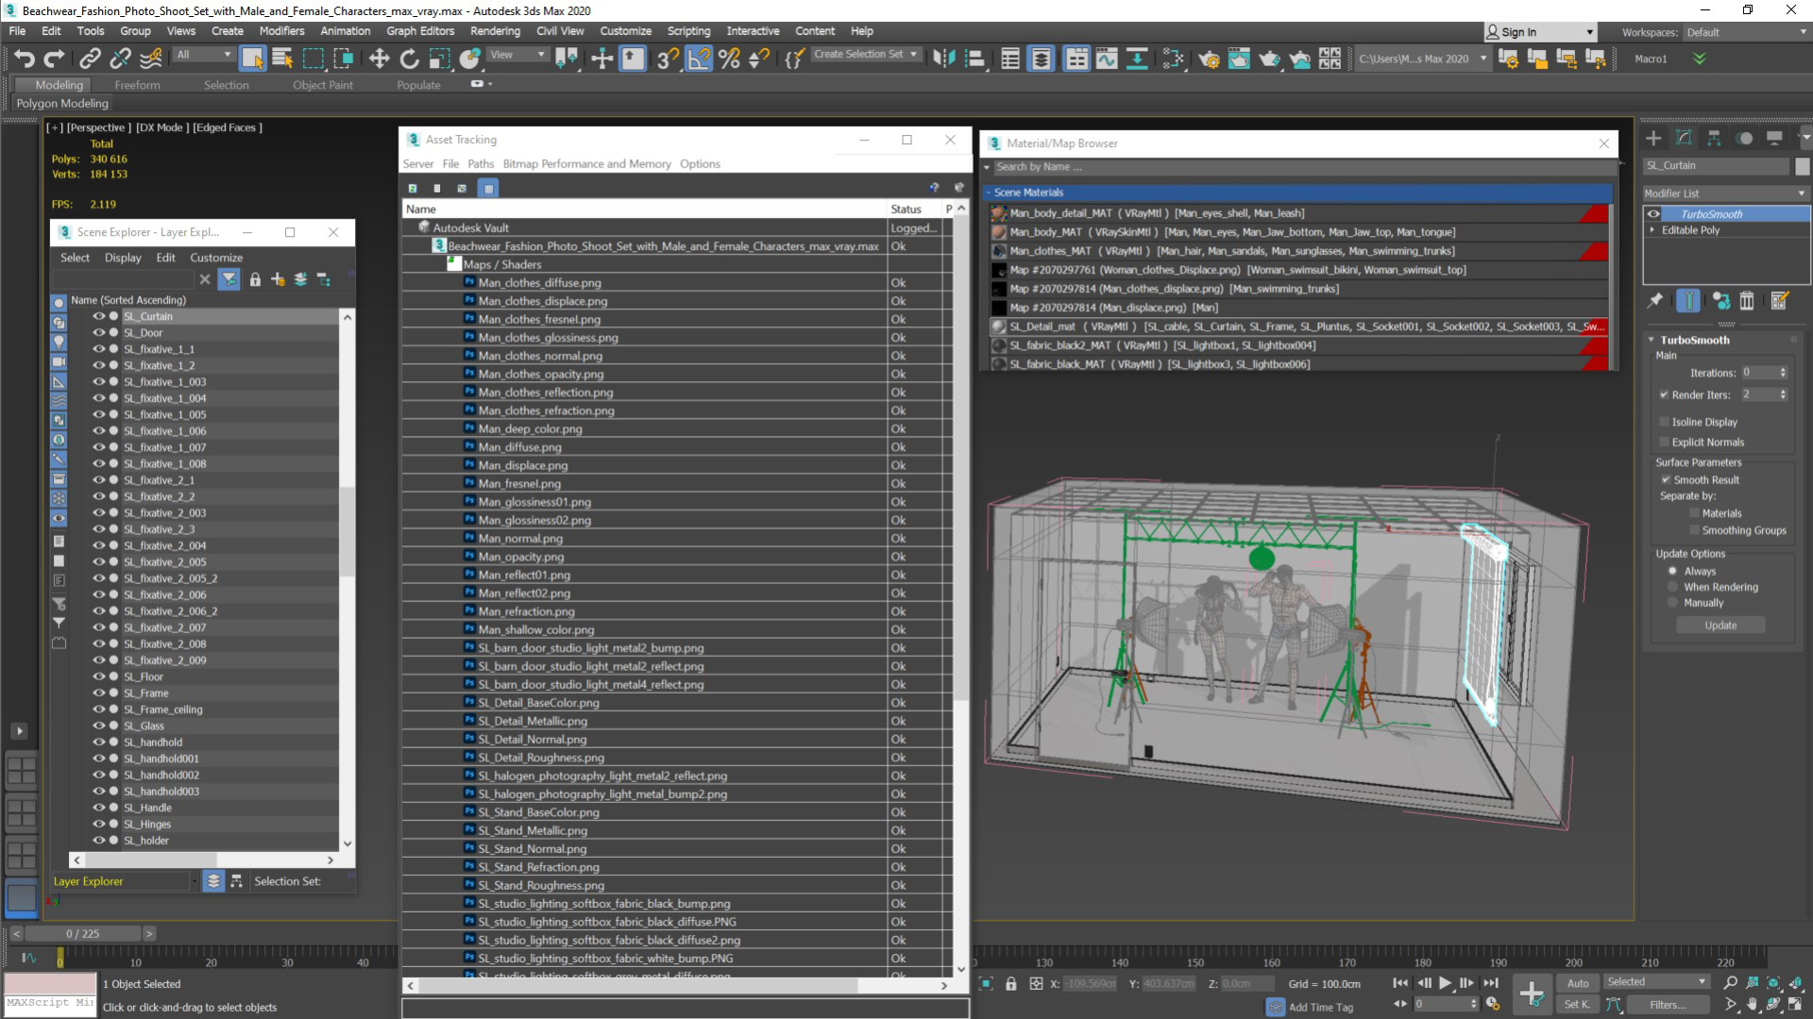The width and height of the screenshot is (1813, 1019).
Task: Open the Select by Name list
Action: pyautogui.click(x=282, y=58)
